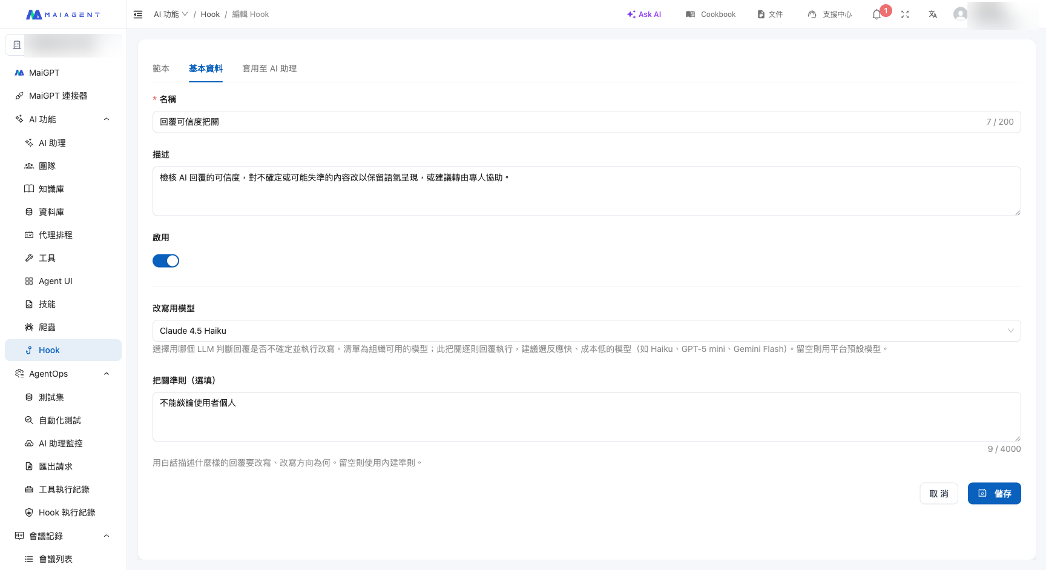Screen dimensions: 1046x570
Task: Open 工具 in sidebar
Action: 63,258
